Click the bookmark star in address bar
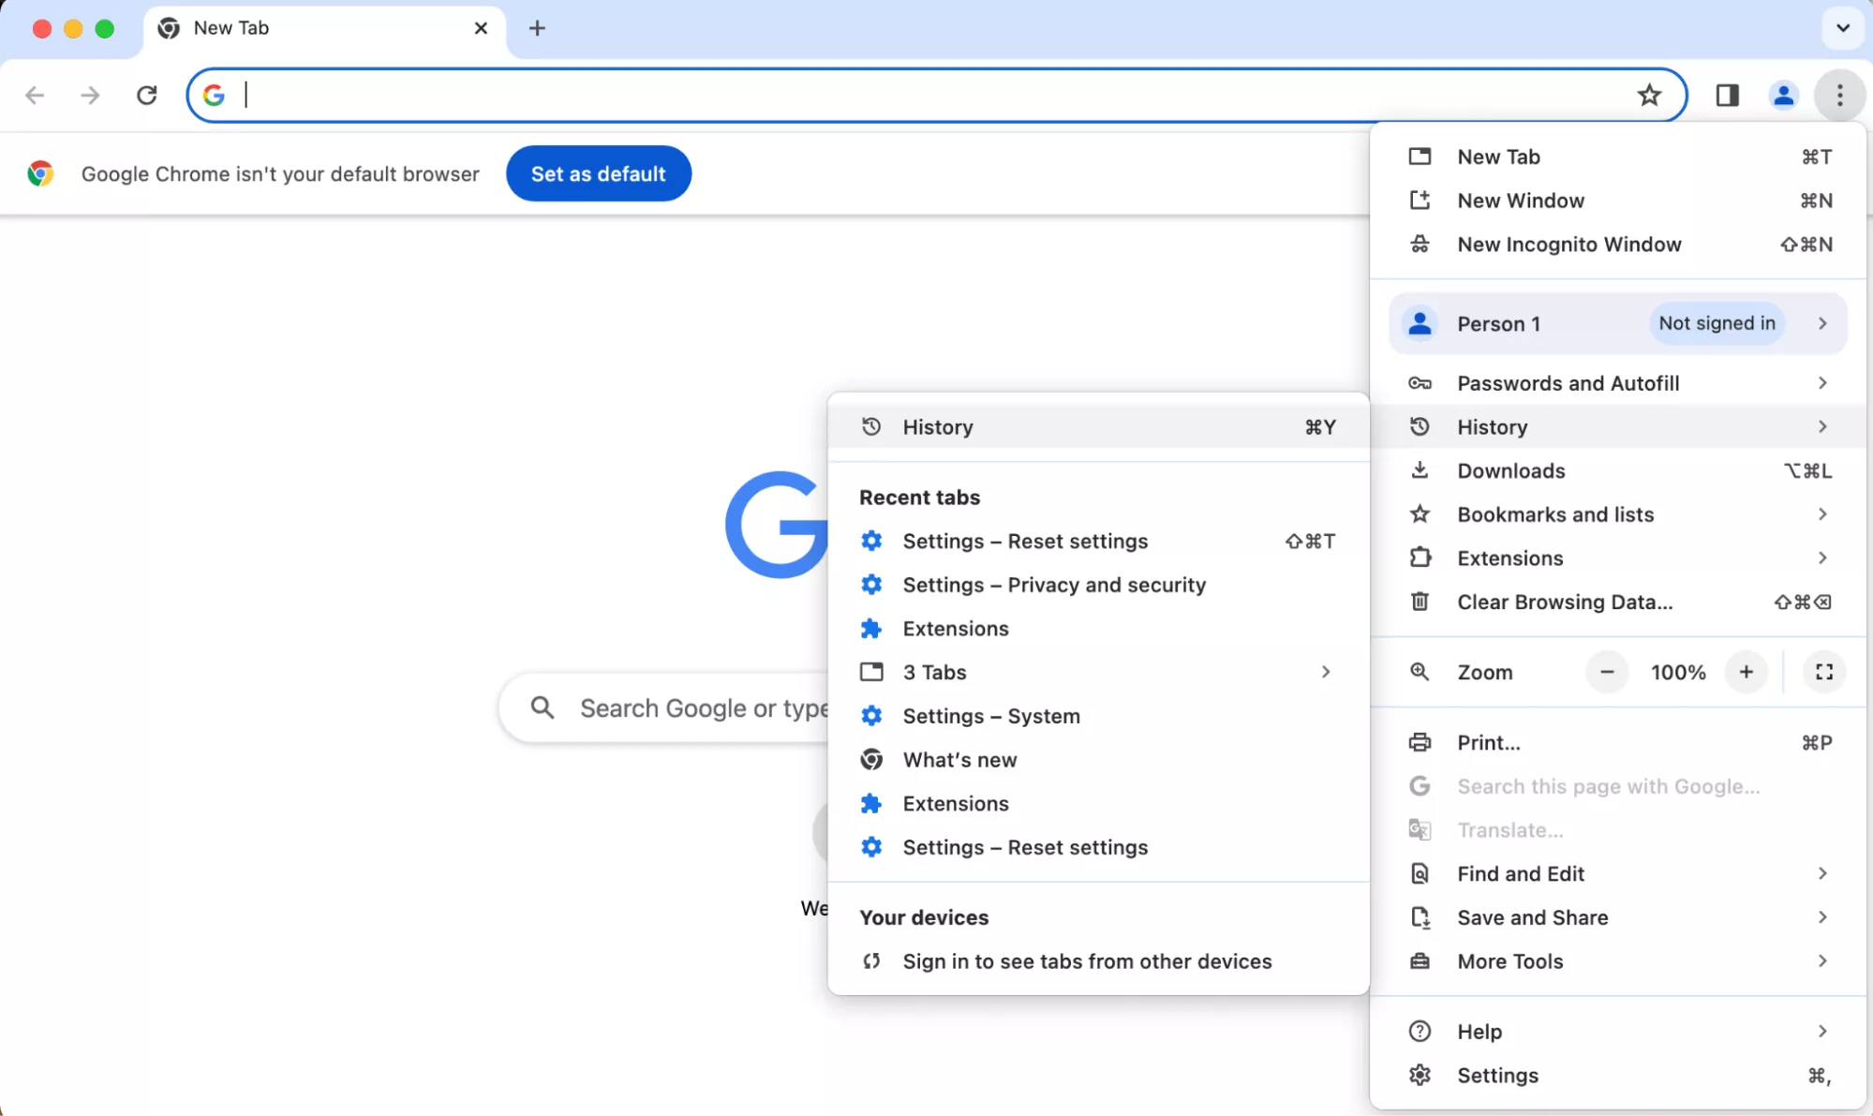1873x1116 pixels. coord(1649,95)
